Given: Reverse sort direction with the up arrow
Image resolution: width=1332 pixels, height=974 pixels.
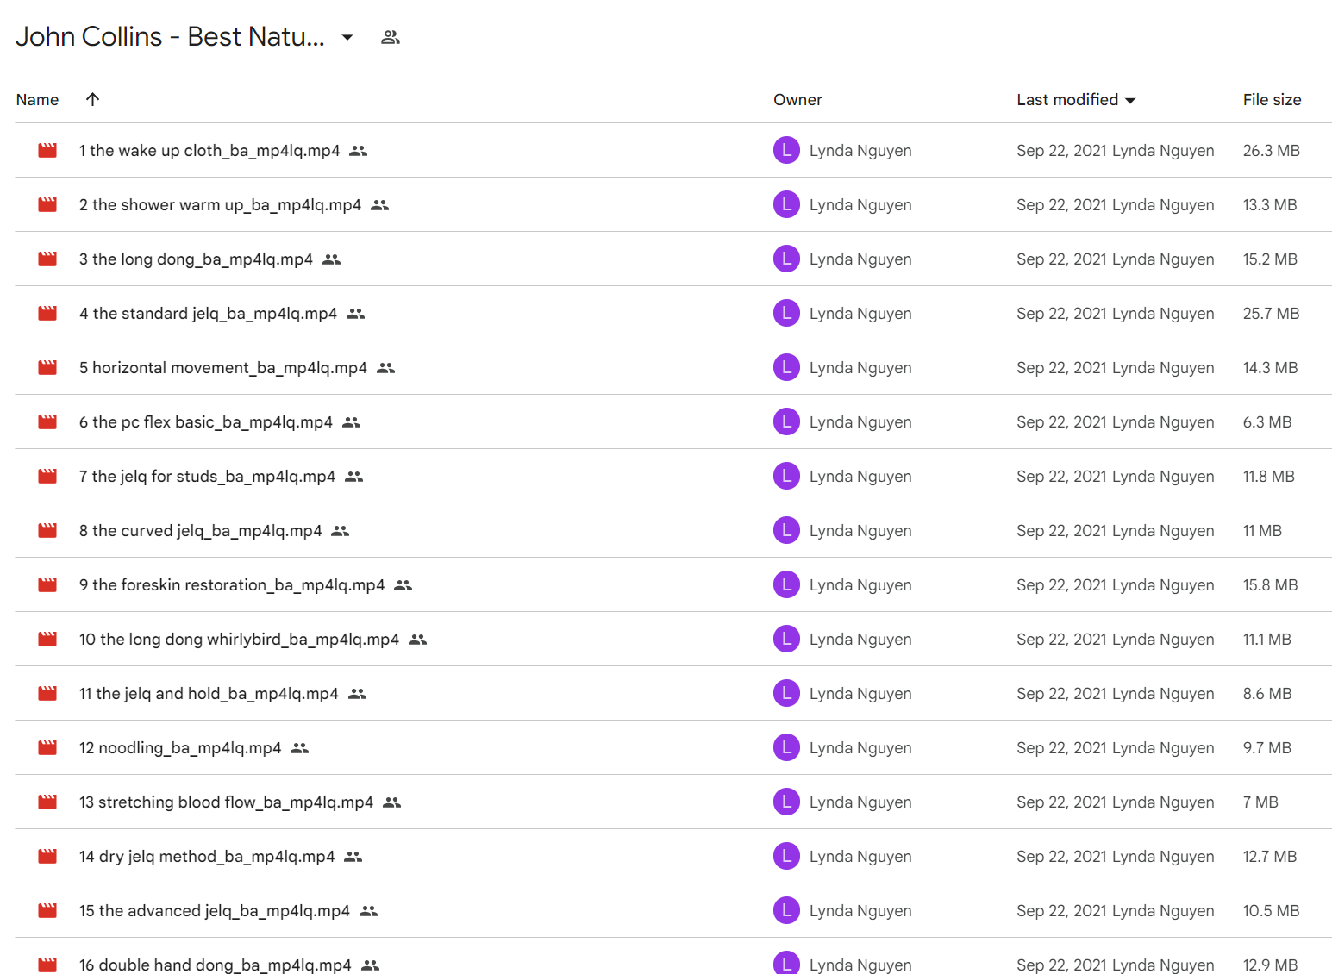Looking at the screenshot, I should 92,99.
